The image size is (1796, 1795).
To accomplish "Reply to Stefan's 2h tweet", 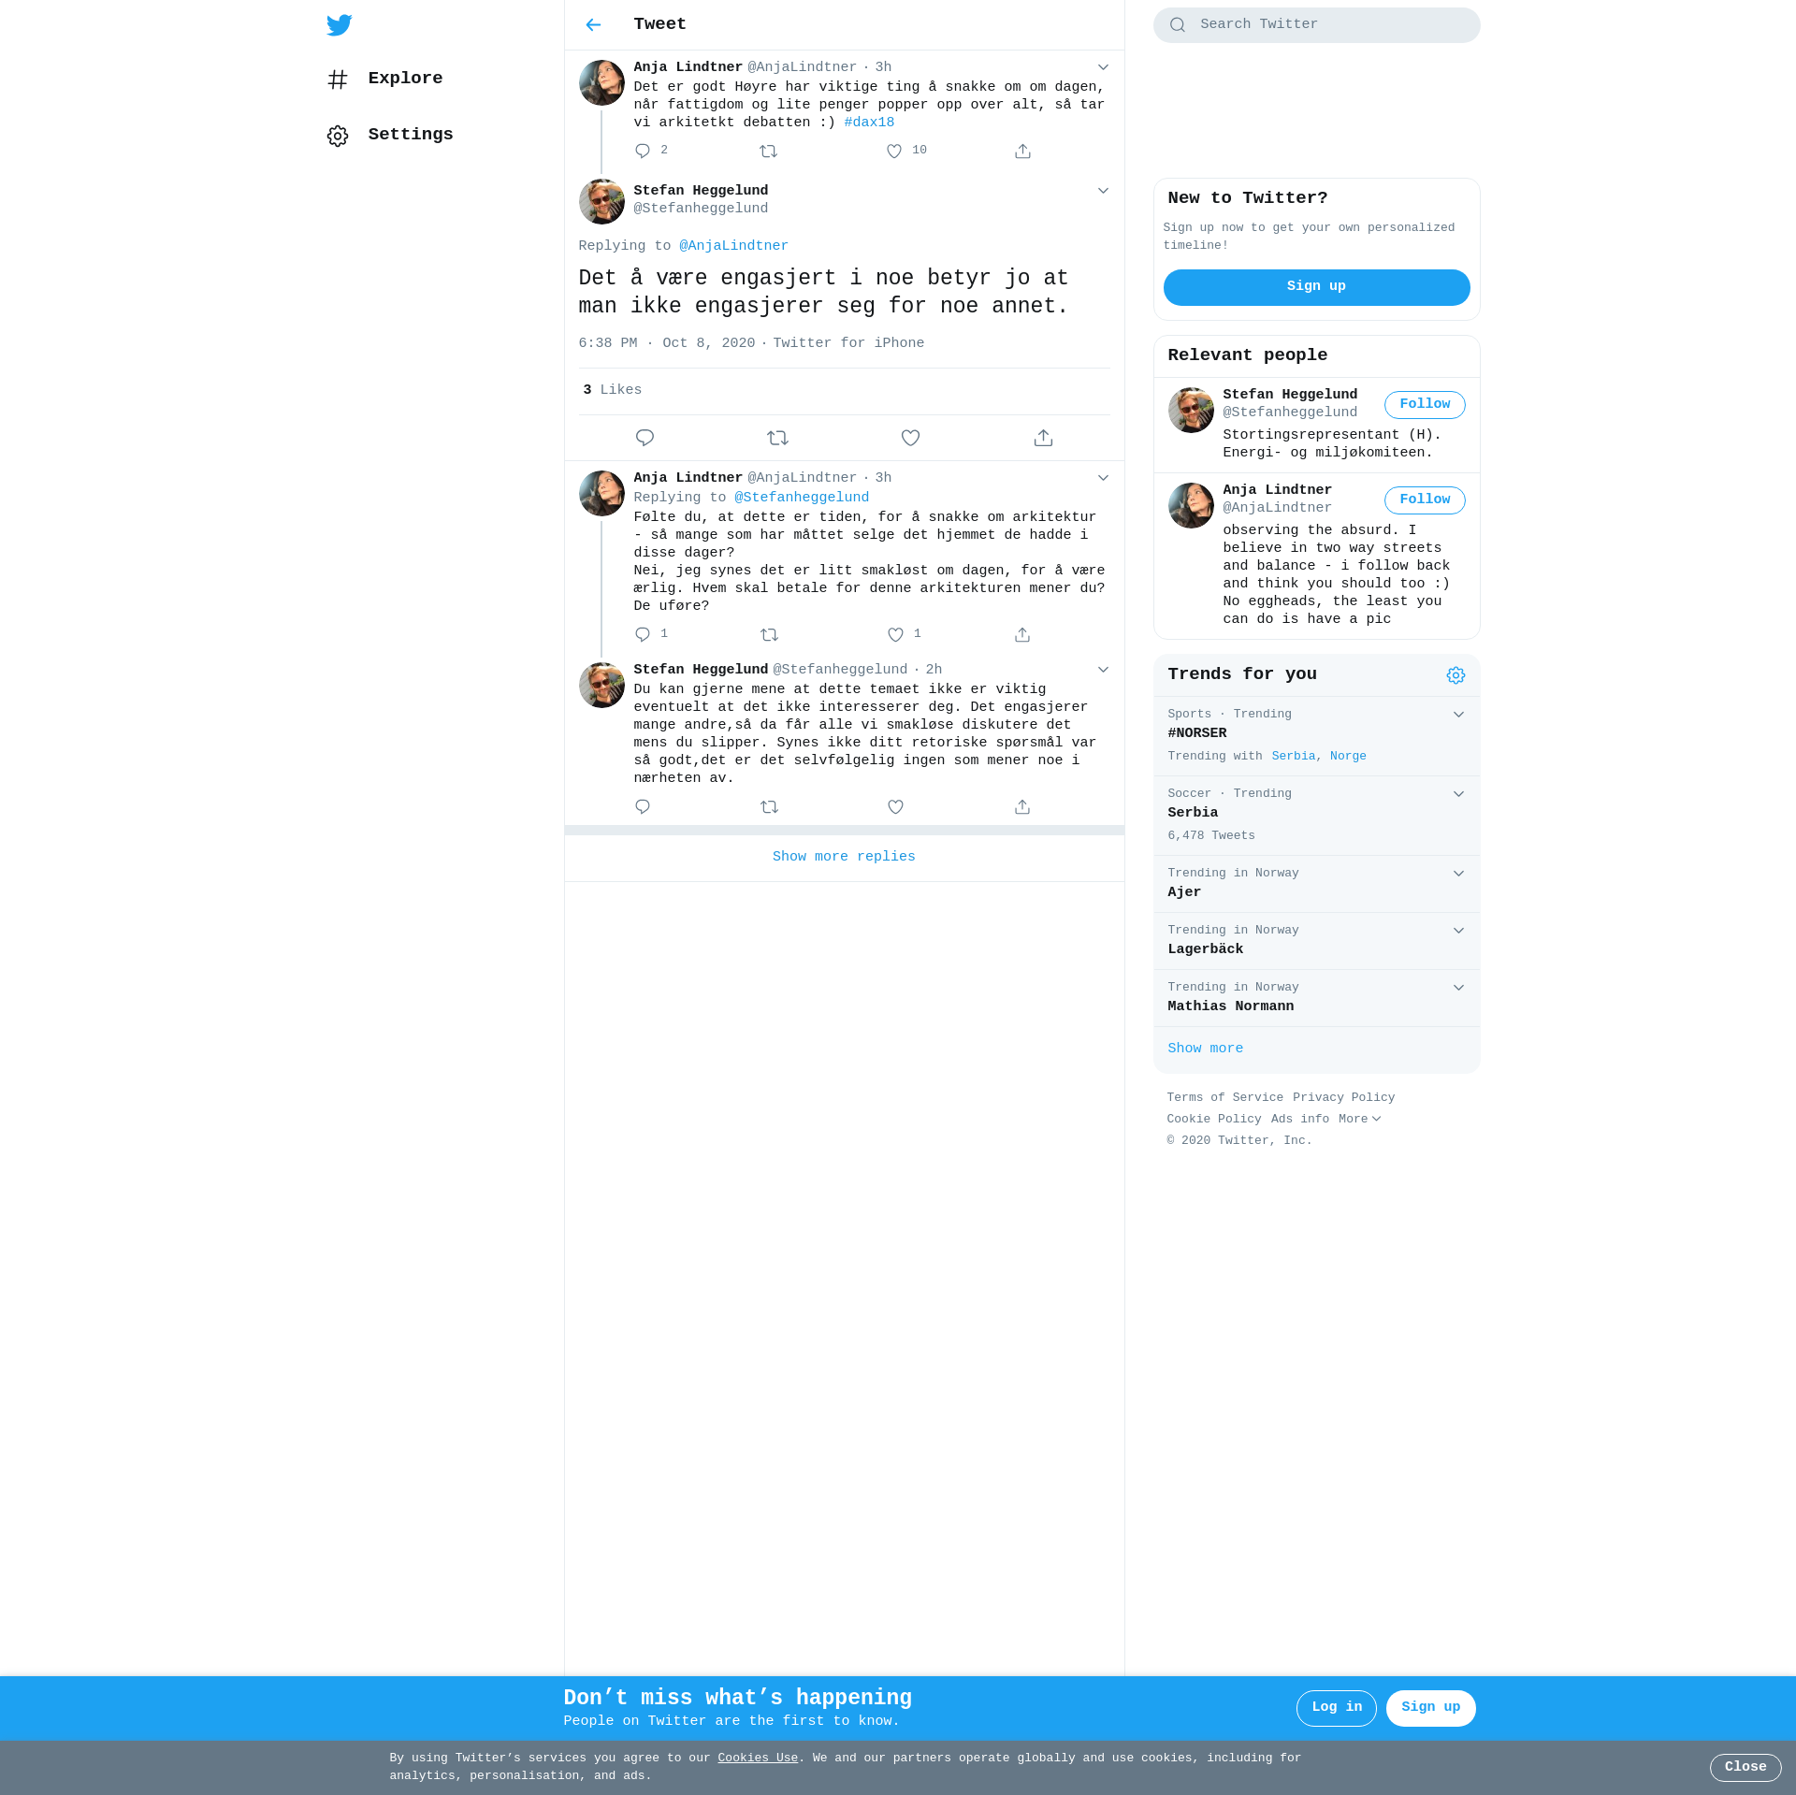I will 643,806.
